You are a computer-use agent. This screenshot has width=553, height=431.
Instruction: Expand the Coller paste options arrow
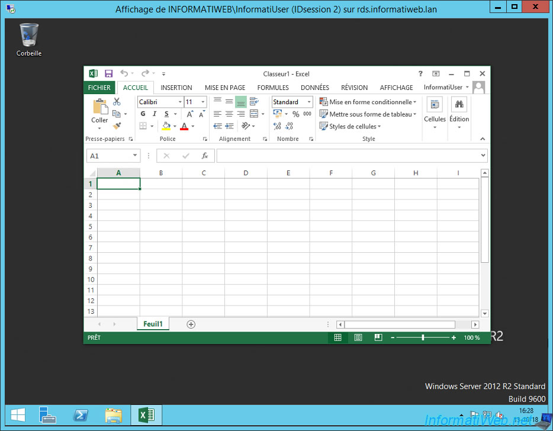coord(99,128)
